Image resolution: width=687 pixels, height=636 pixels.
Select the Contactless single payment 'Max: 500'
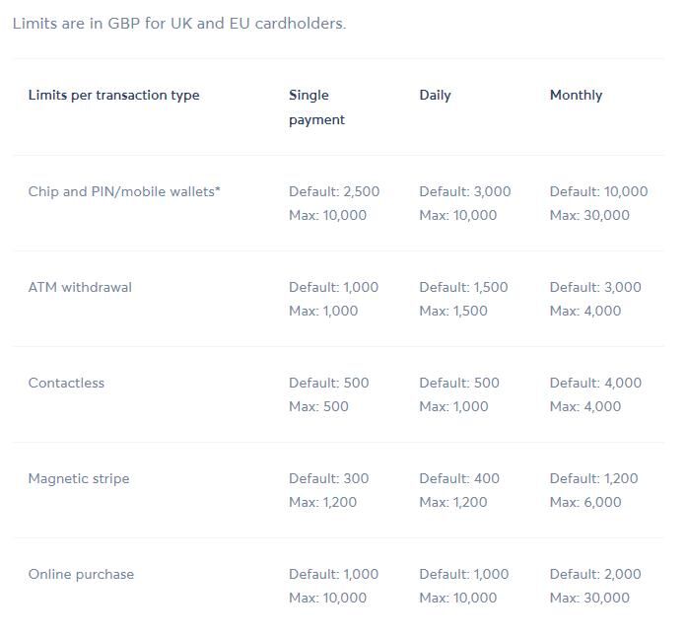point(318,406)
